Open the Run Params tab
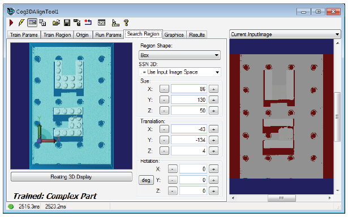 tap(108, 35)
